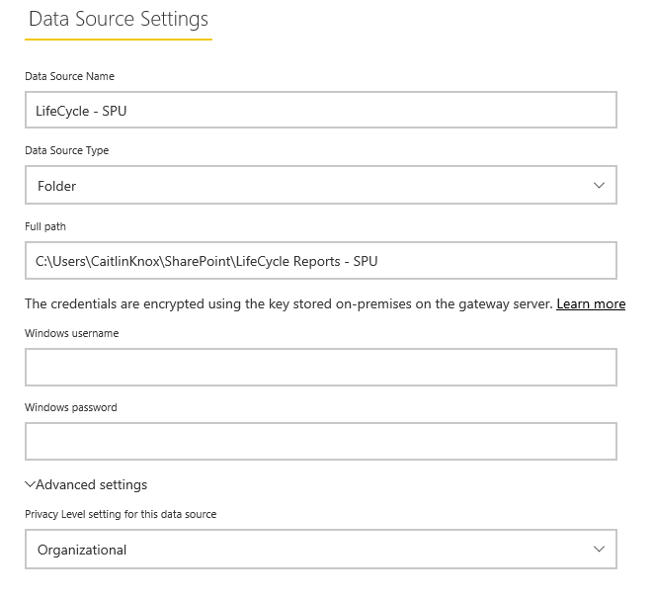654x597 pixels.
Task: Click 'Privacy Level setting for this data source' text
Action: pos(121,514)
